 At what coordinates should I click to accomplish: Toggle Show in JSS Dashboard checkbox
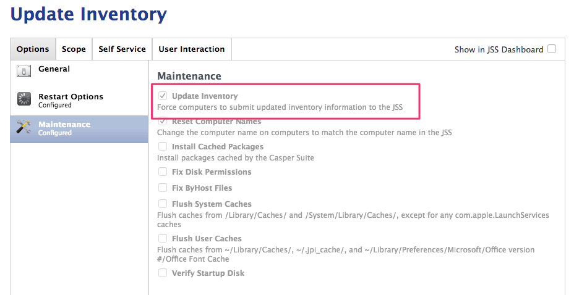click(x=552, y=49)
